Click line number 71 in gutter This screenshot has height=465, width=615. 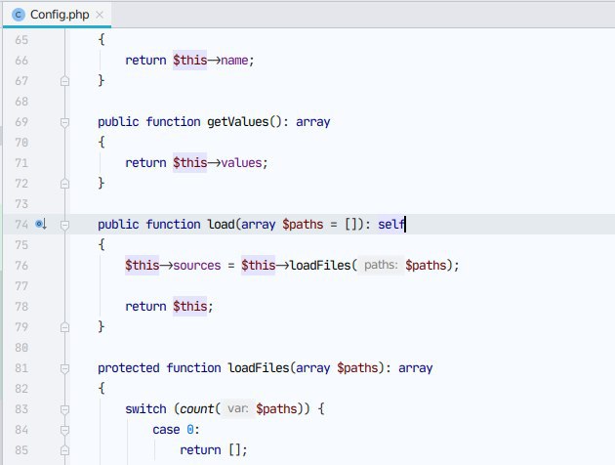(x=21, y=163)
